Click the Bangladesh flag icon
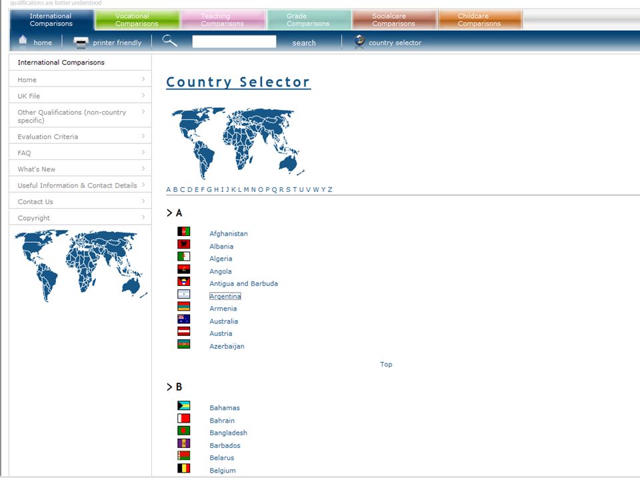The width and height of the screenshot is (640, 480). [184, 431]
